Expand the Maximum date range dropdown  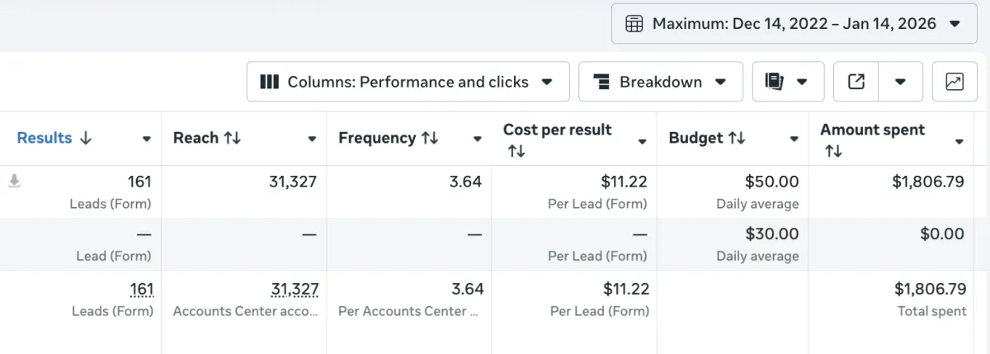point(955,24)
